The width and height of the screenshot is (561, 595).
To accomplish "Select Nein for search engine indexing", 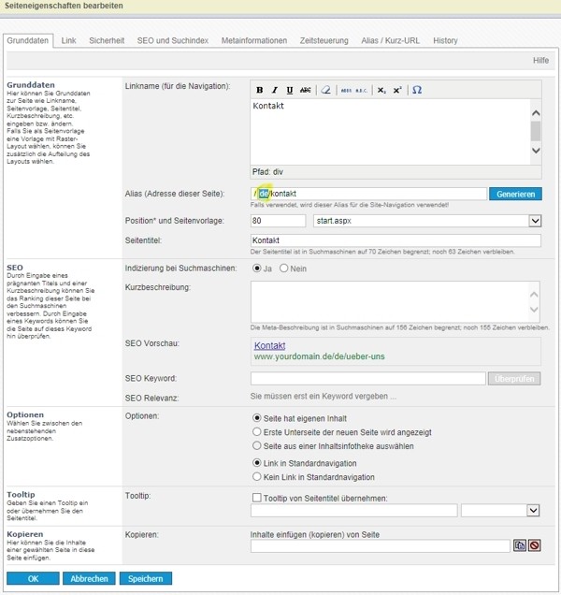I will coord(284,268).
